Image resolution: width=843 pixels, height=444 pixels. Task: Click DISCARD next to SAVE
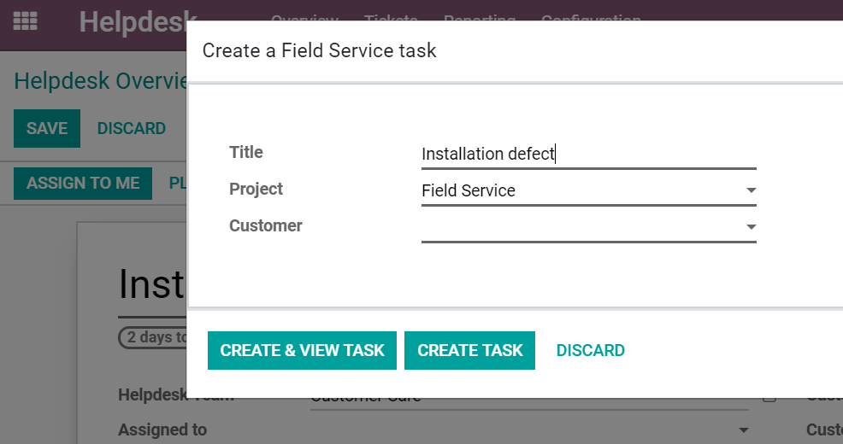132,128
